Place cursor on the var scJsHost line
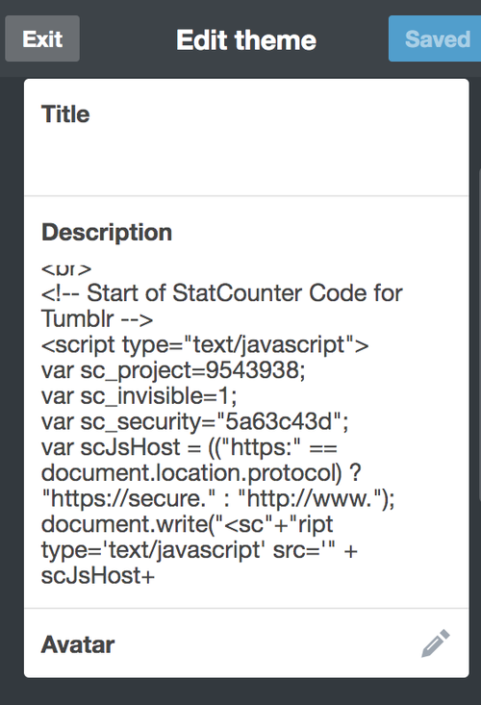Screen dimensions: 481x705 [x=189, y=447]
